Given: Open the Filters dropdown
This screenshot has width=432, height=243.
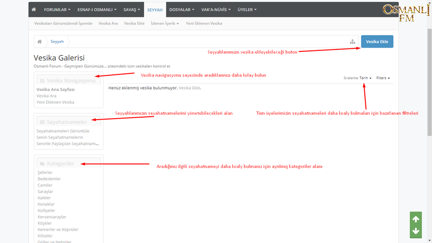Looking at the screenshot, I should click(x=383, y=78).
